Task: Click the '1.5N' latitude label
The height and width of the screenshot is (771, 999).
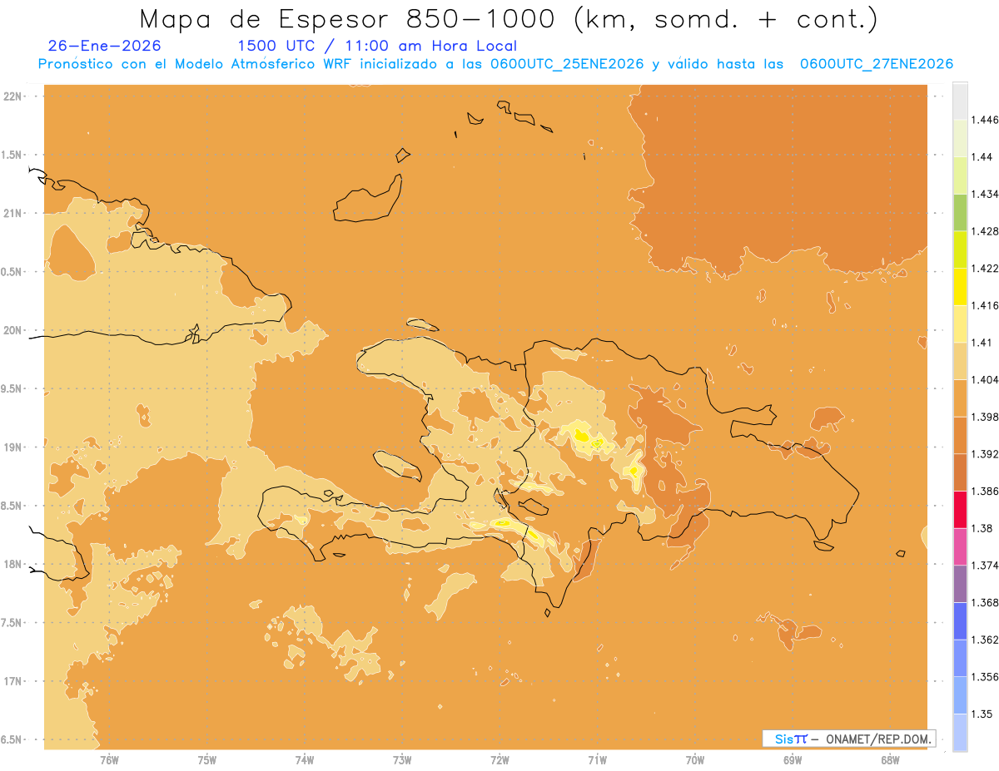Action: tap(13, 155)
